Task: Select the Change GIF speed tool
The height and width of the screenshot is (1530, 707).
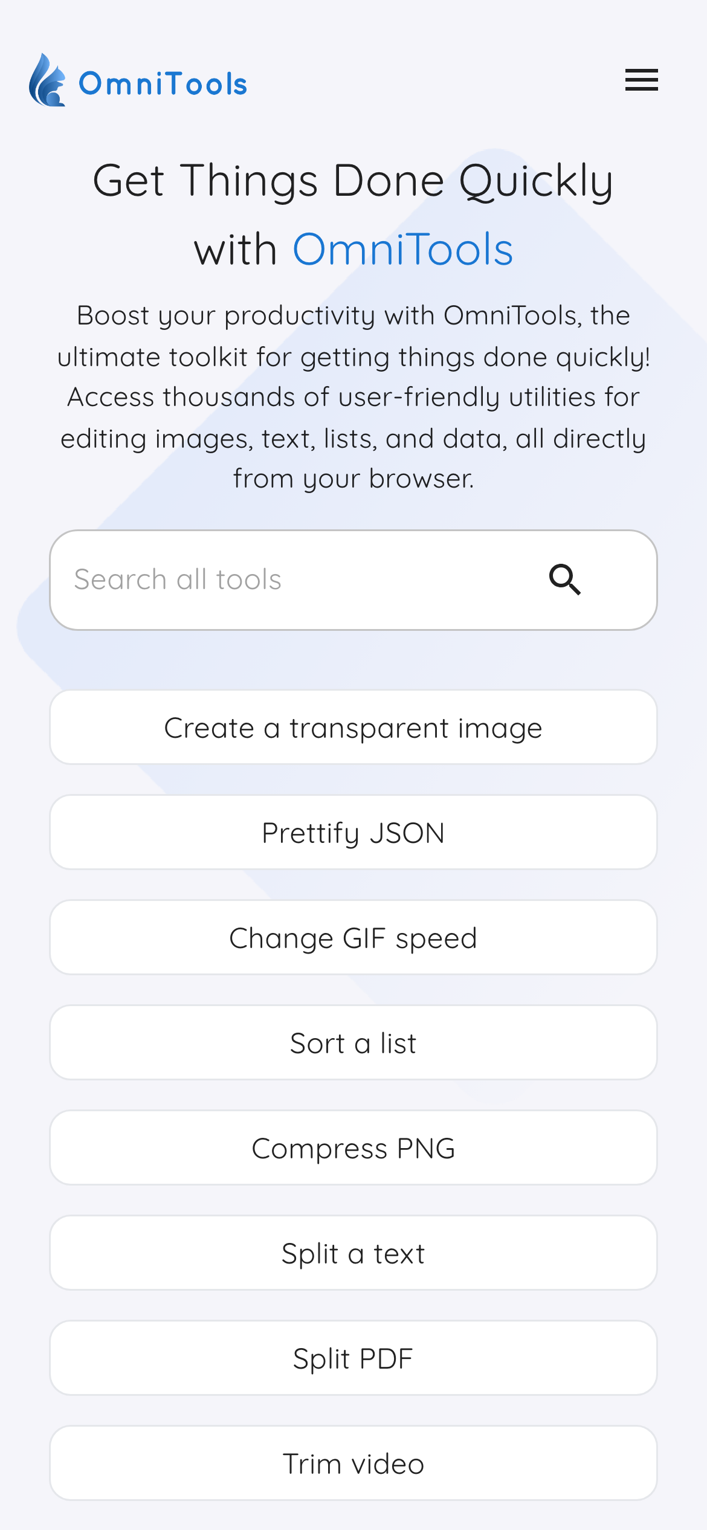Action: (x=353, y=938)
